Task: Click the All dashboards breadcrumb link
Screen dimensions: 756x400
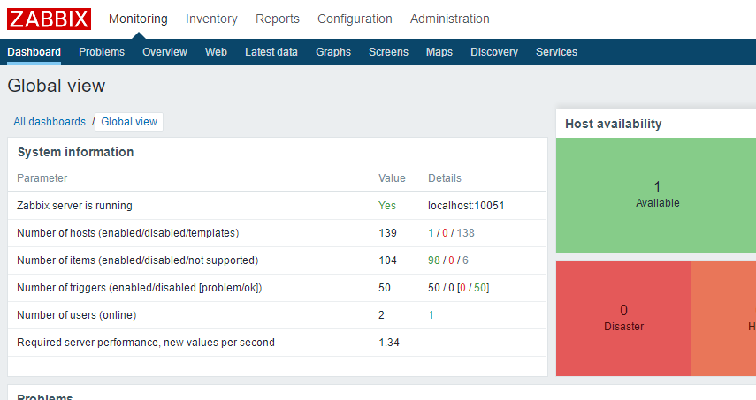Action: tap(50, 122)
